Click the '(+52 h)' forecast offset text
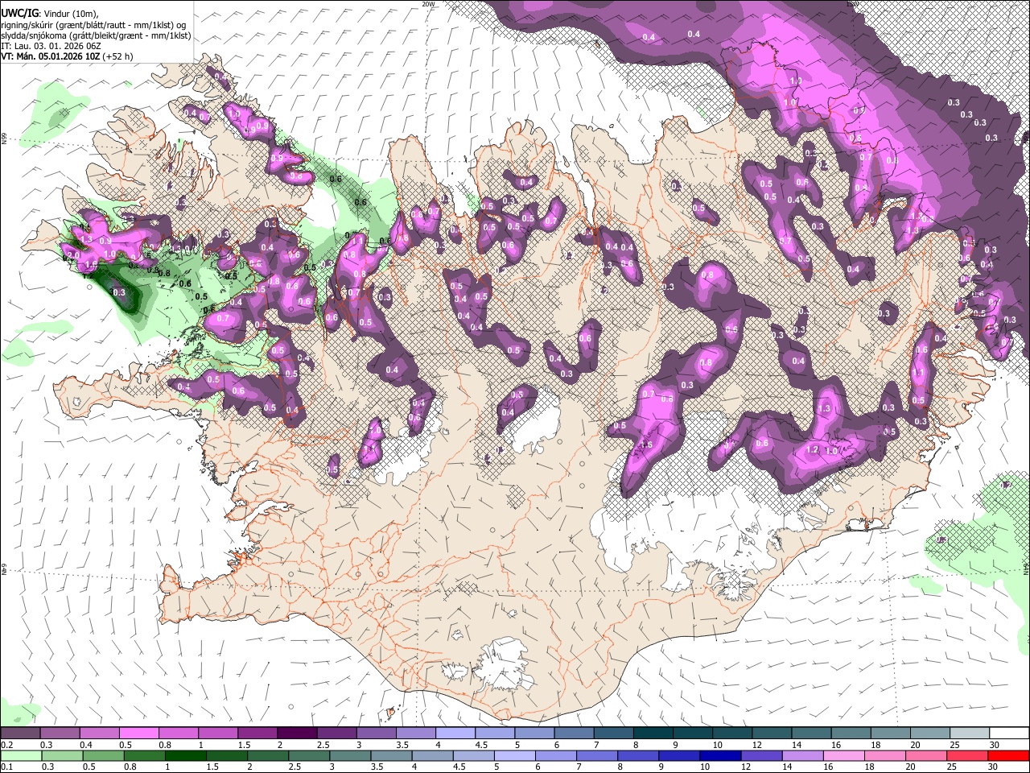 click(118, 56)
